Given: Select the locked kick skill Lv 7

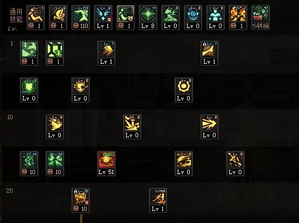Looking at the screenshot, I should tap(210, 49).
